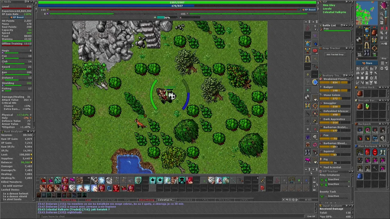The width and height of the screenshot is (390, 219).
Task: Select the boots equipment slot
Action: tap(367, 53)
